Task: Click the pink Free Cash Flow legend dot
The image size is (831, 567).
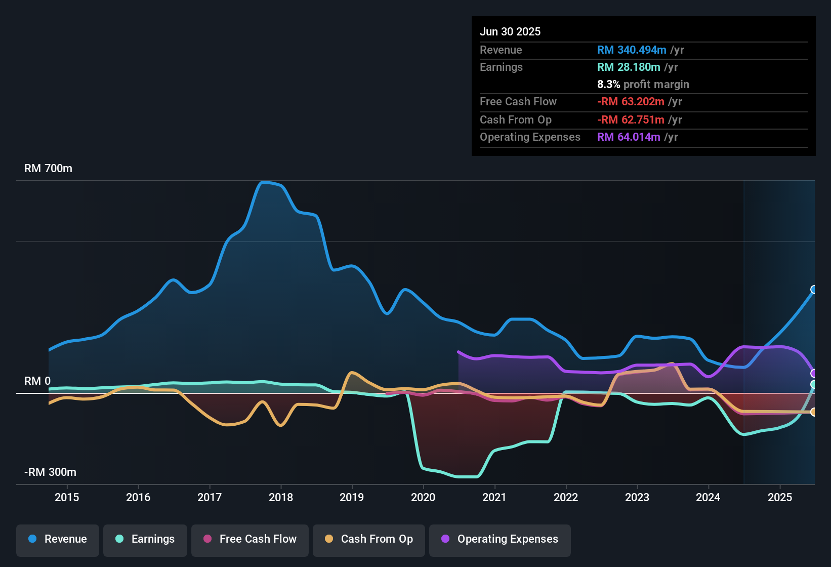Action: click(207, 540)
